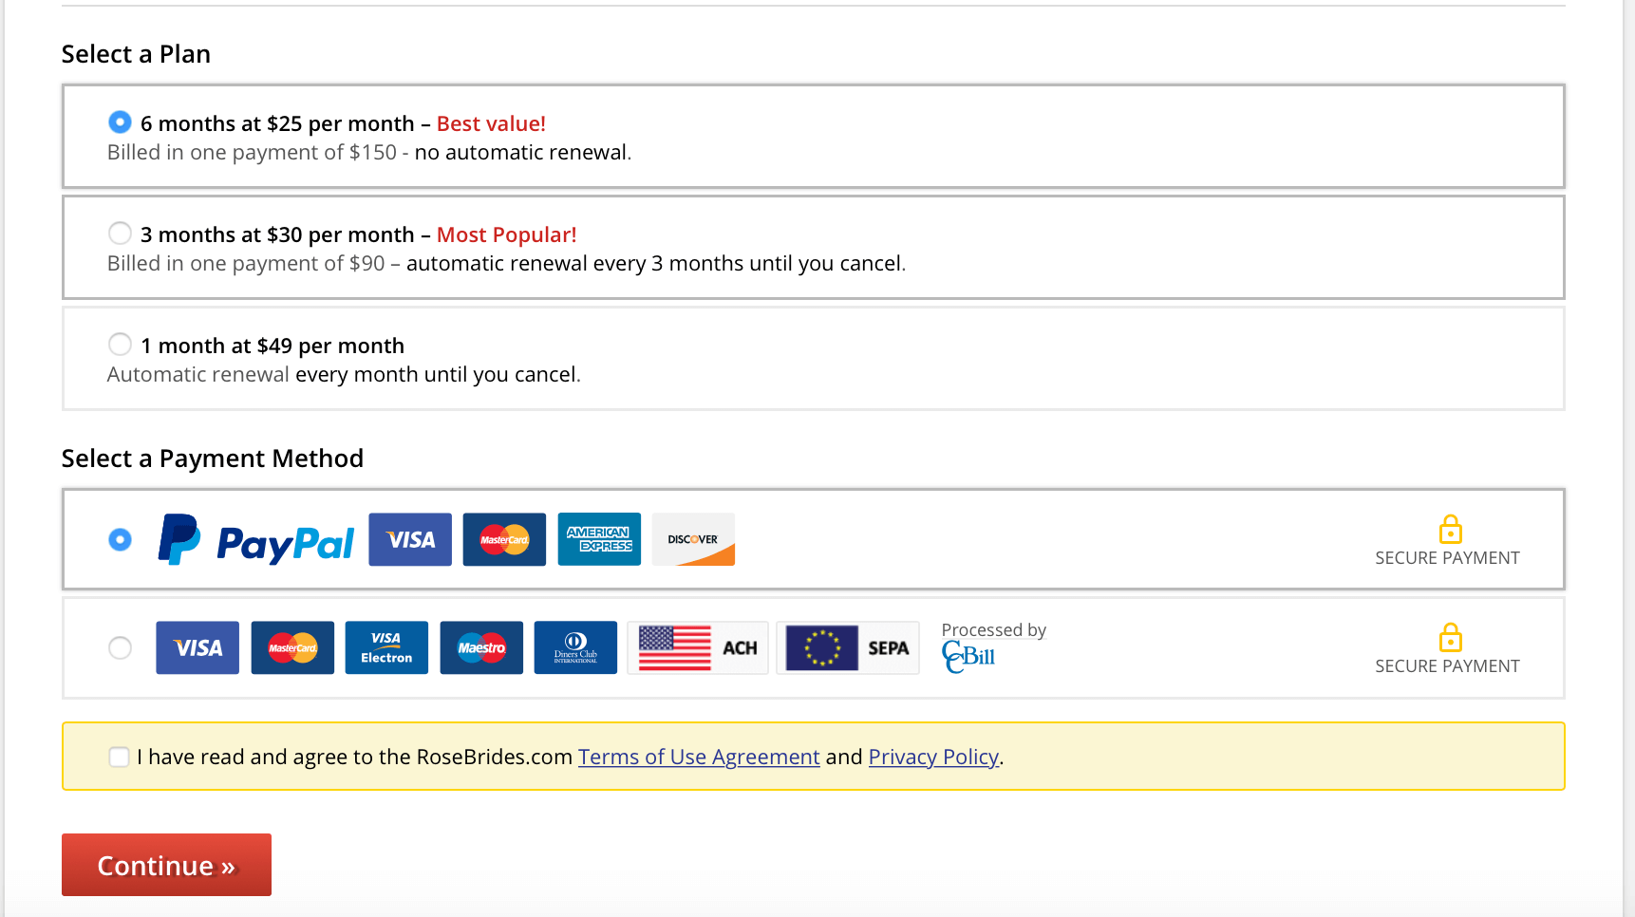
Task: Click the padlock icon in CCBill row
Action: click(1450, 637)
